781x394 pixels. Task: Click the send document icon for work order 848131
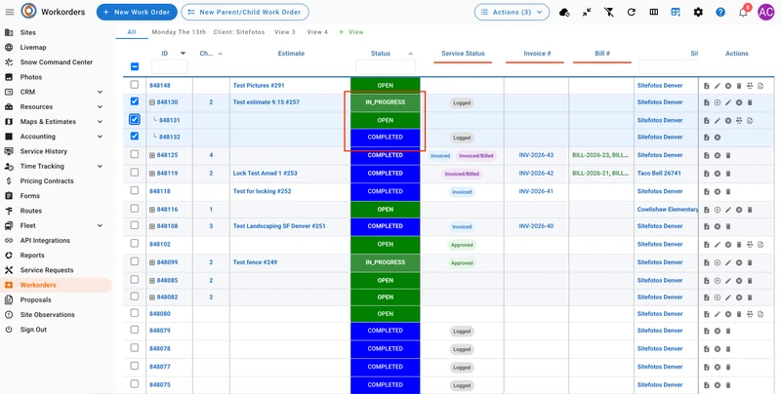click(750, 120)
